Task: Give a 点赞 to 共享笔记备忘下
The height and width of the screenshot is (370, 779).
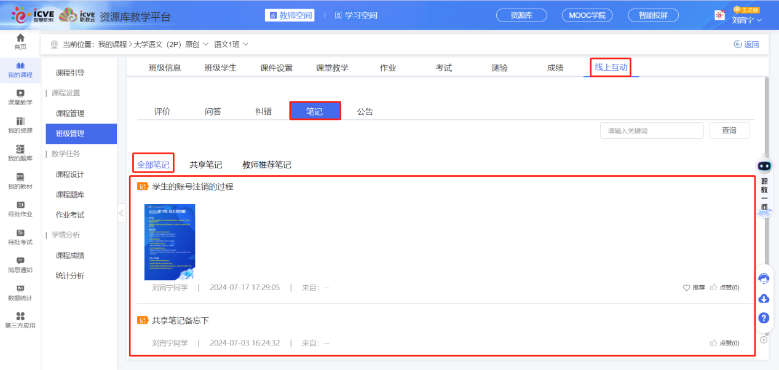Action: click(x=725, y=343)
